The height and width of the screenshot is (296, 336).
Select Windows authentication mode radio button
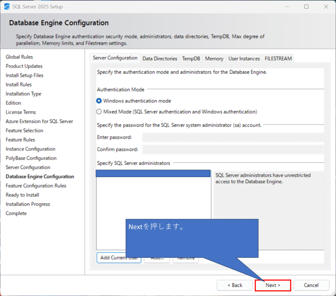click(99, 101)
